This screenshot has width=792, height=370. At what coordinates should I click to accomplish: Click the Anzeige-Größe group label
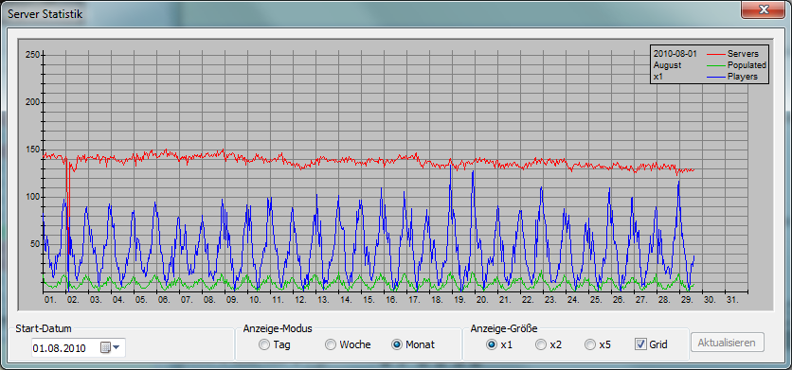pyautogui.click(x=504, y=328)
